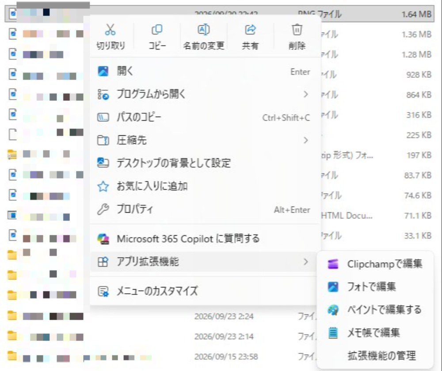Choose Microsoft 365 Copilot に質問する
This screenshot has height=371, width=442.
coord(205,239)
